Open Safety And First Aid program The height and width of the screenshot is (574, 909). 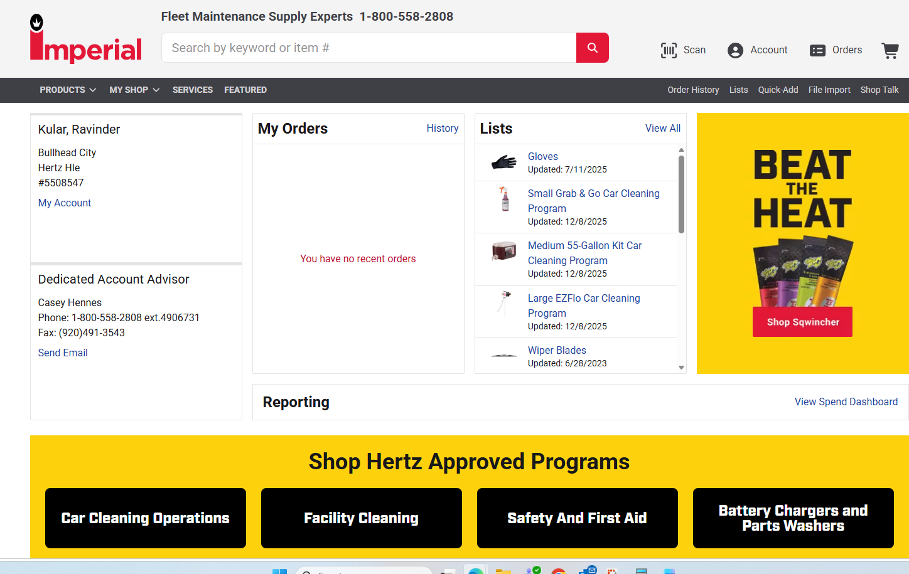coord(578,518)
